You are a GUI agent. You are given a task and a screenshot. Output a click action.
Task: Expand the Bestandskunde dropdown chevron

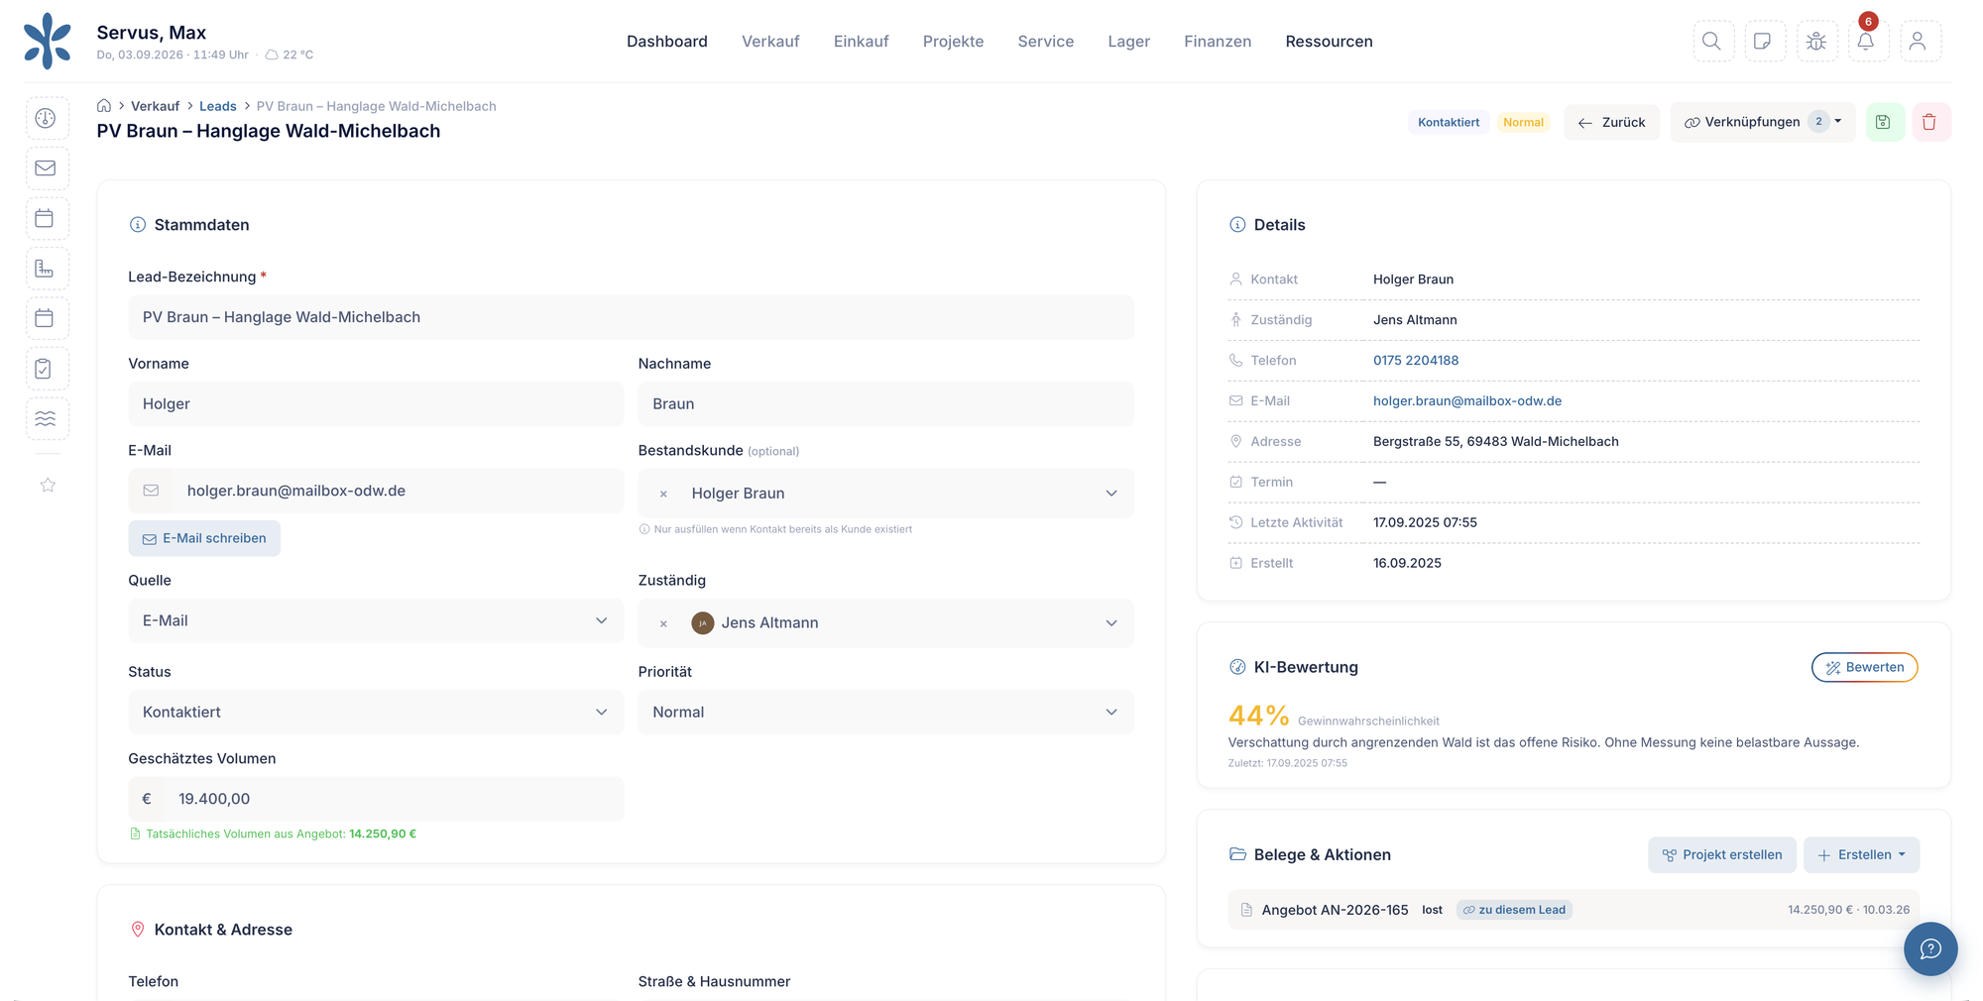[x=1111, y=494]
